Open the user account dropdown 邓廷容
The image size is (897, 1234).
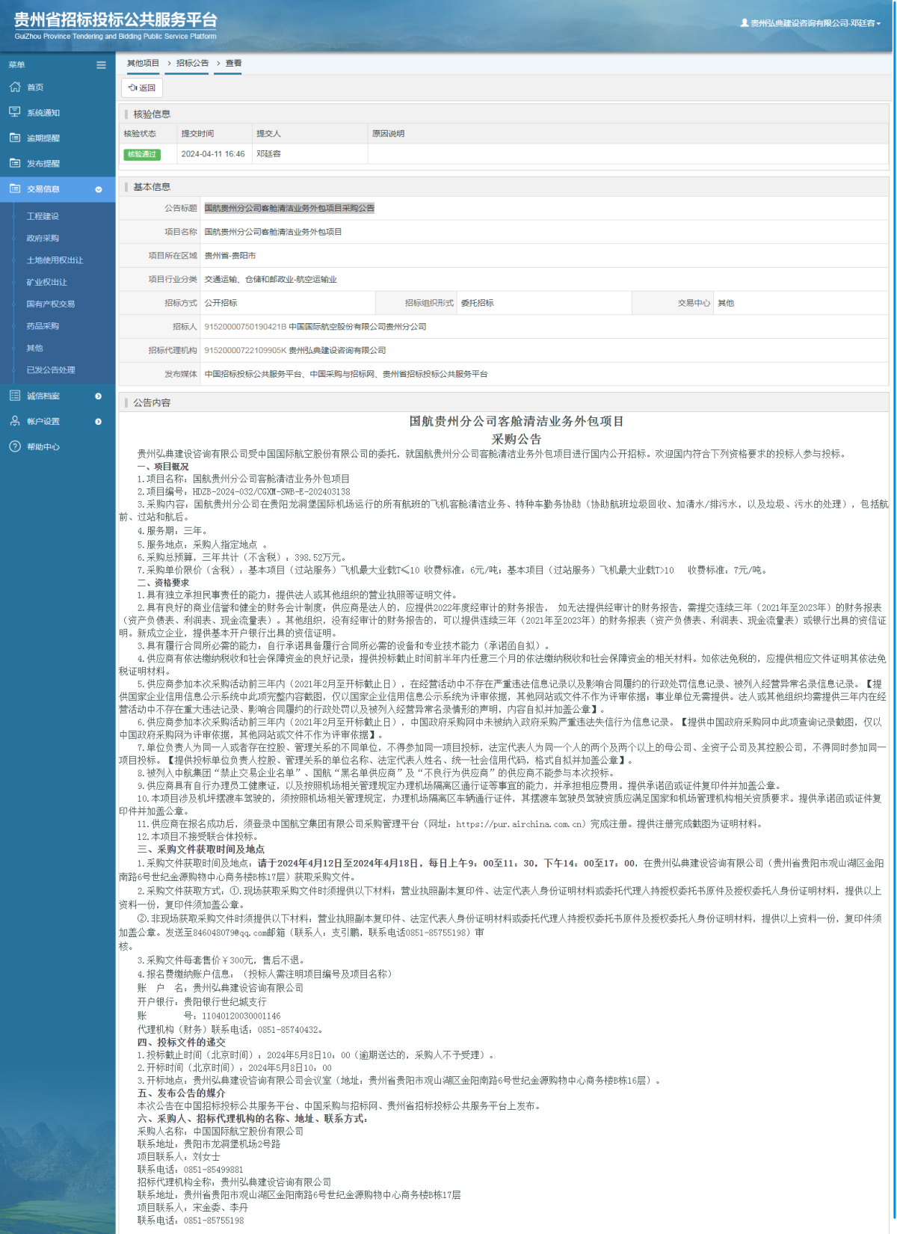(x=810, y=23)
